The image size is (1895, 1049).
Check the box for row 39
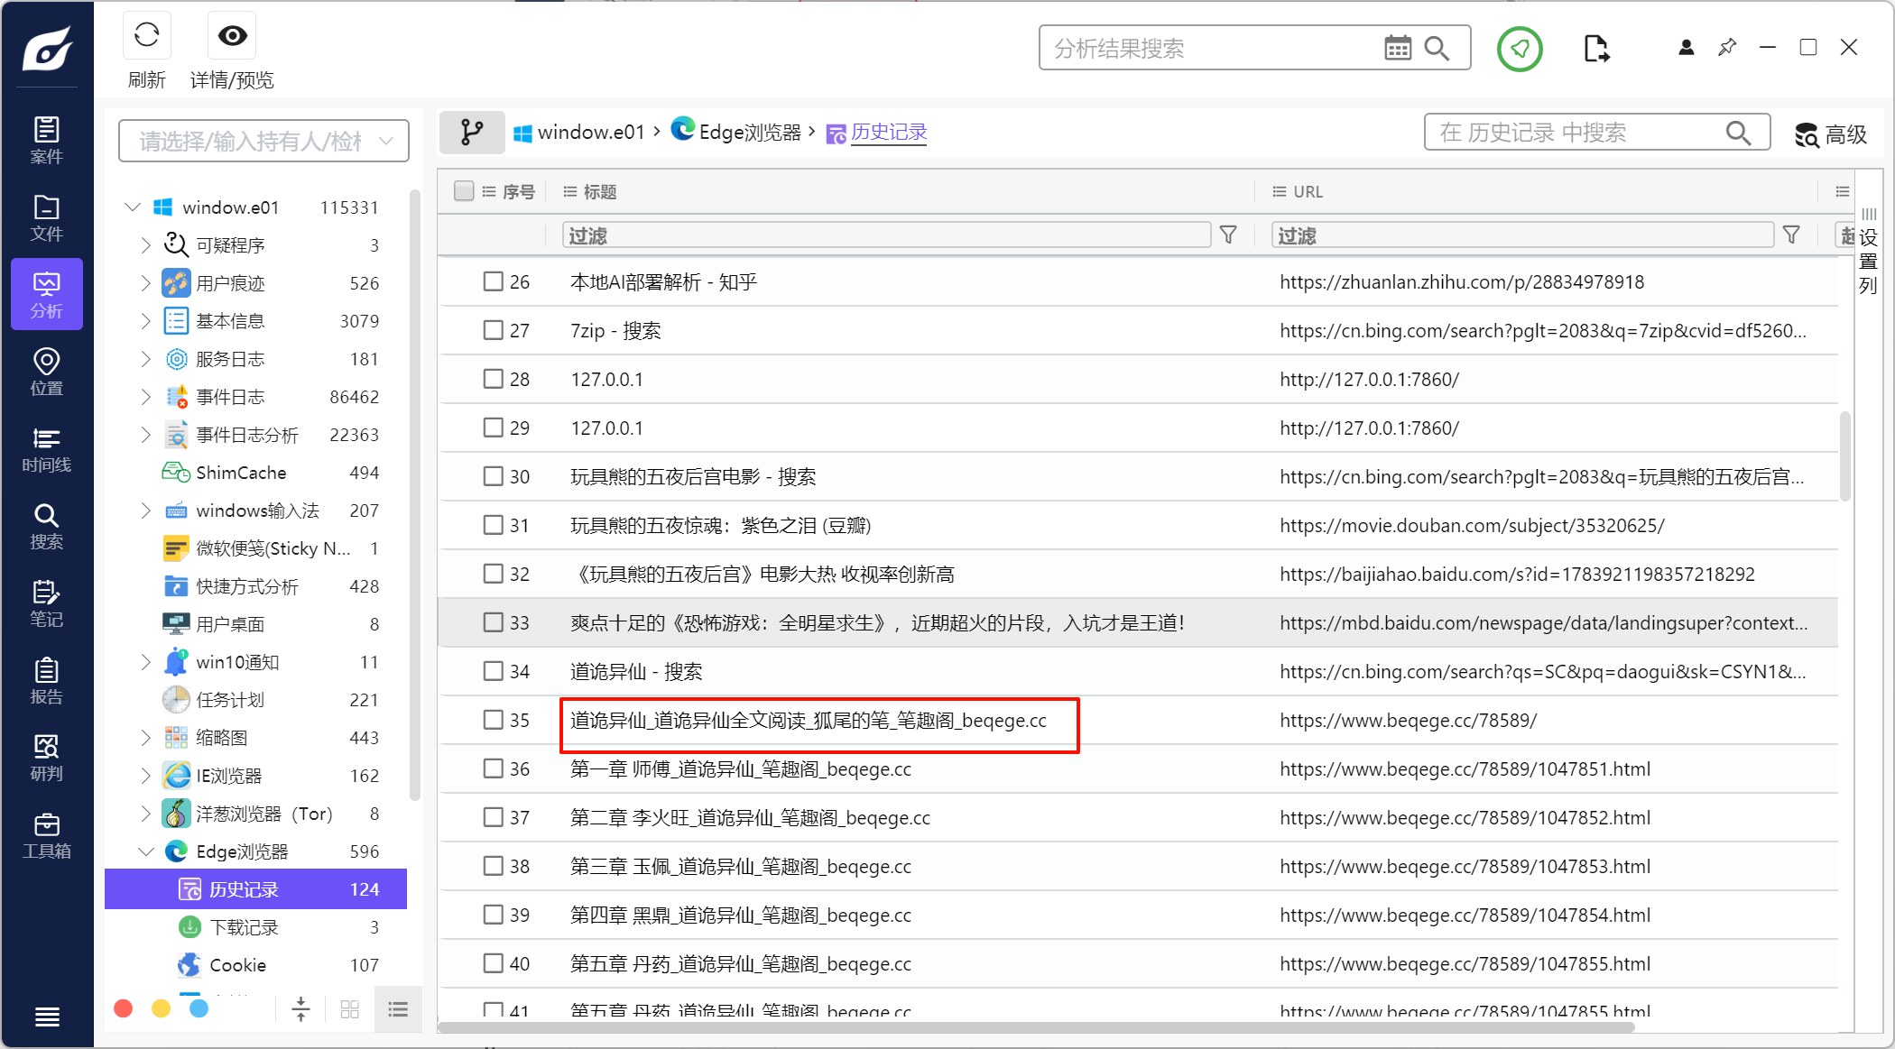[x=493, y=915]
